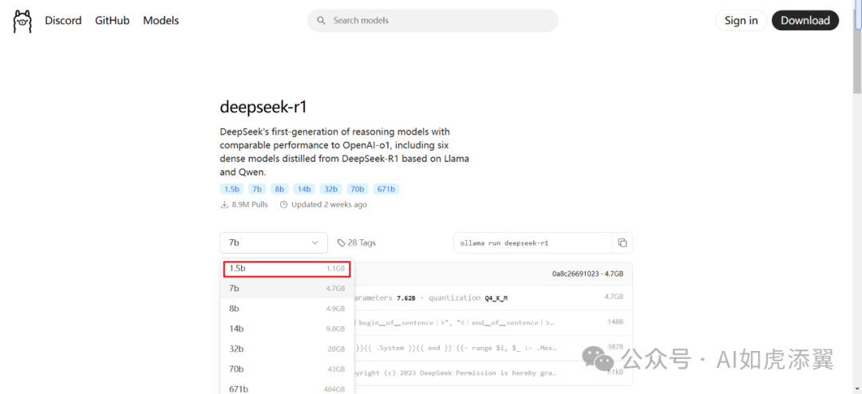Click the Sign in button
Screen dimensions: 862x394
(x=741, y=21)
